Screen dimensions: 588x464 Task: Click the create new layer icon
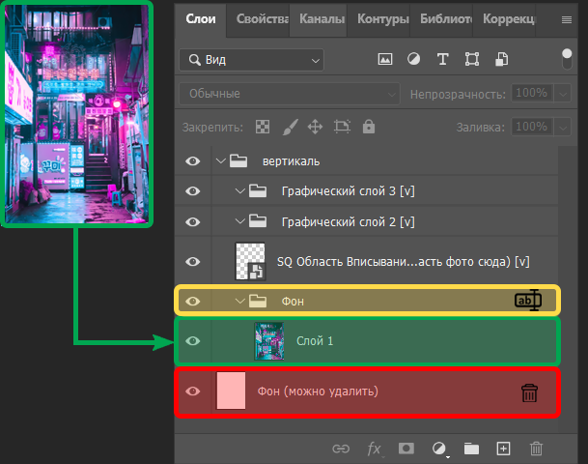tap(503, 449)
